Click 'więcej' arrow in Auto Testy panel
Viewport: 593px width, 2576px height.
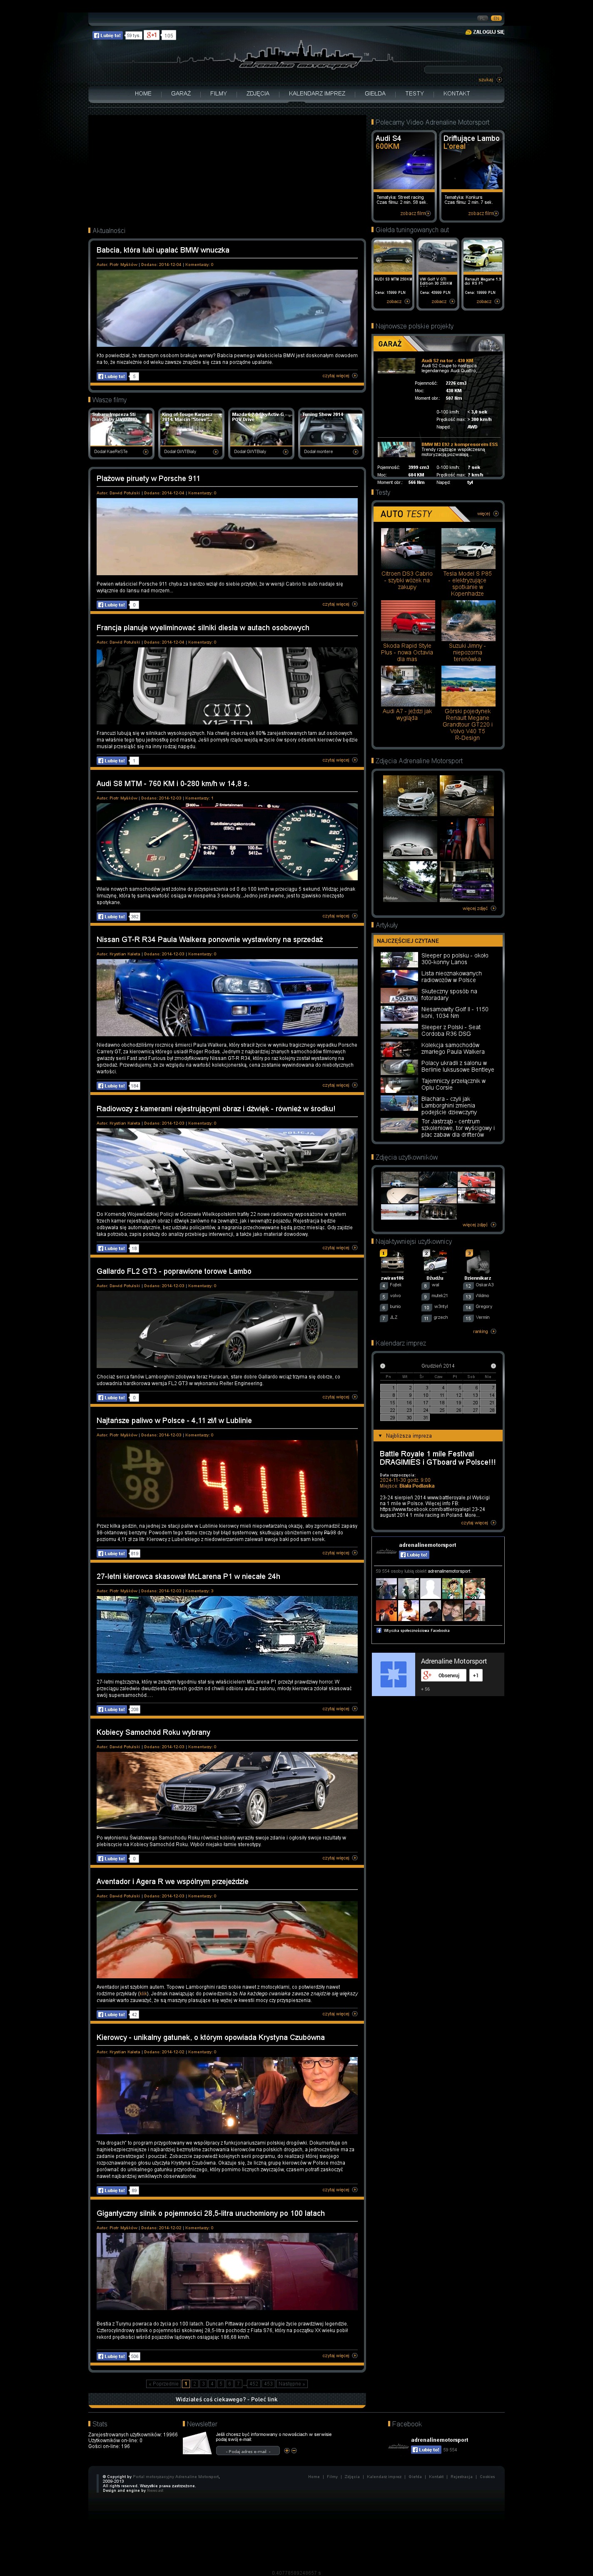496,513
